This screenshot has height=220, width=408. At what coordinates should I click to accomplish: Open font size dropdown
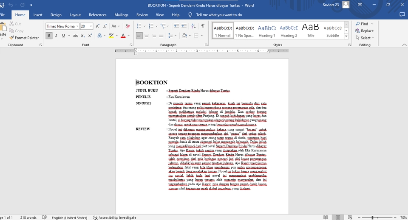[91, 26]
